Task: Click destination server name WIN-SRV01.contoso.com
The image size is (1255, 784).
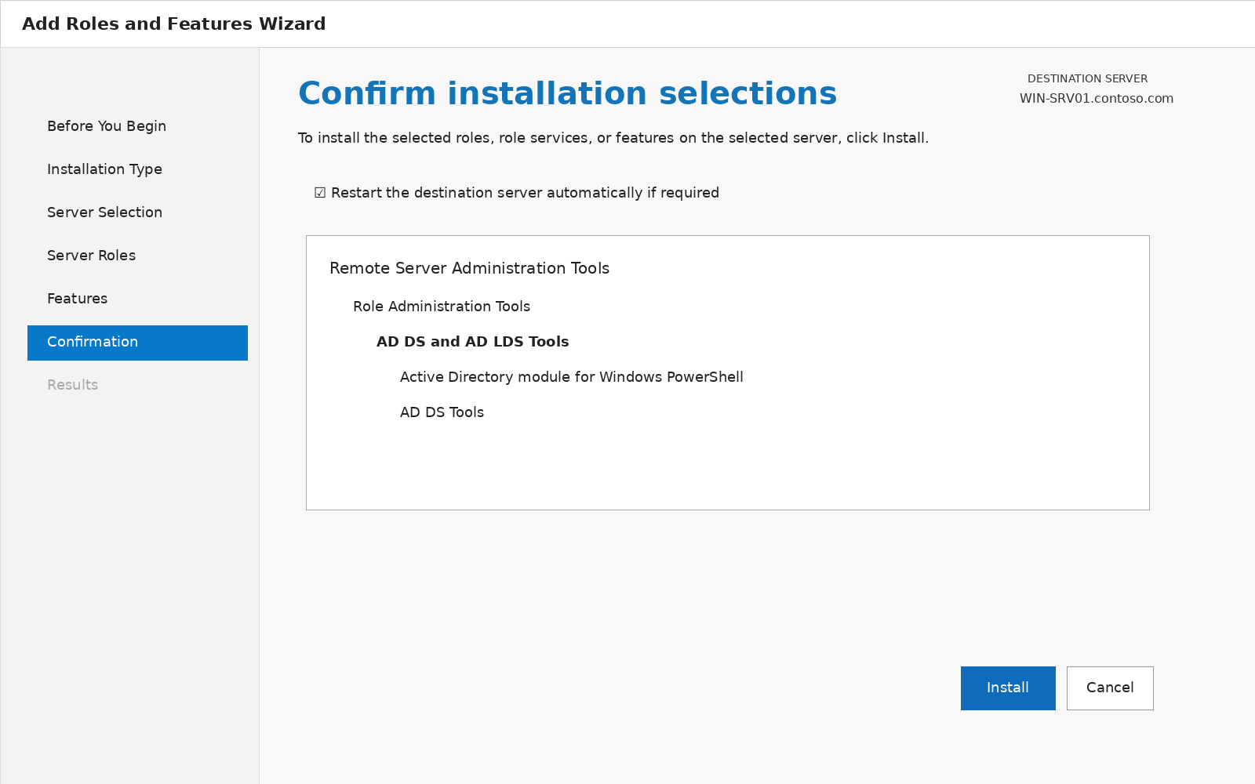Action: pos(1097,99)
